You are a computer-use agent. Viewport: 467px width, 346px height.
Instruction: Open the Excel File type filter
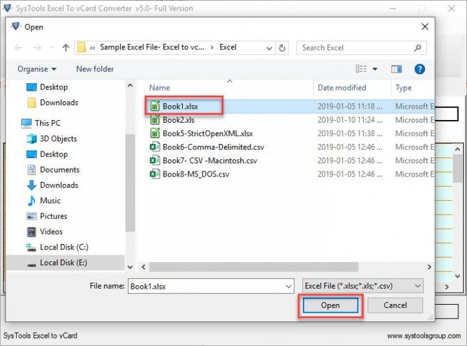click(x=363, y=286)
